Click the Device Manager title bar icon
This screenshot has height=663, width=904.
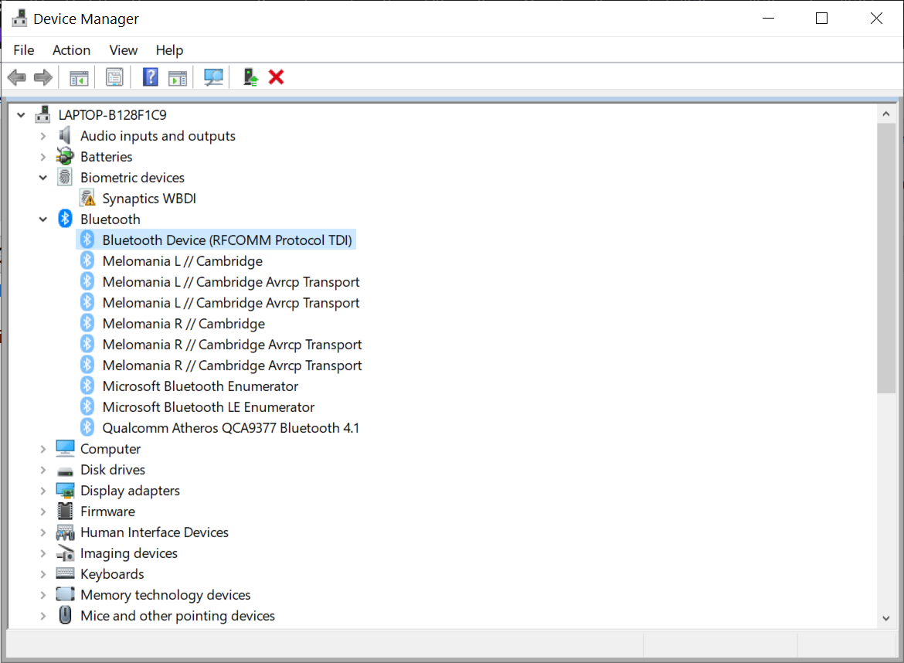[x=19, y=19]
